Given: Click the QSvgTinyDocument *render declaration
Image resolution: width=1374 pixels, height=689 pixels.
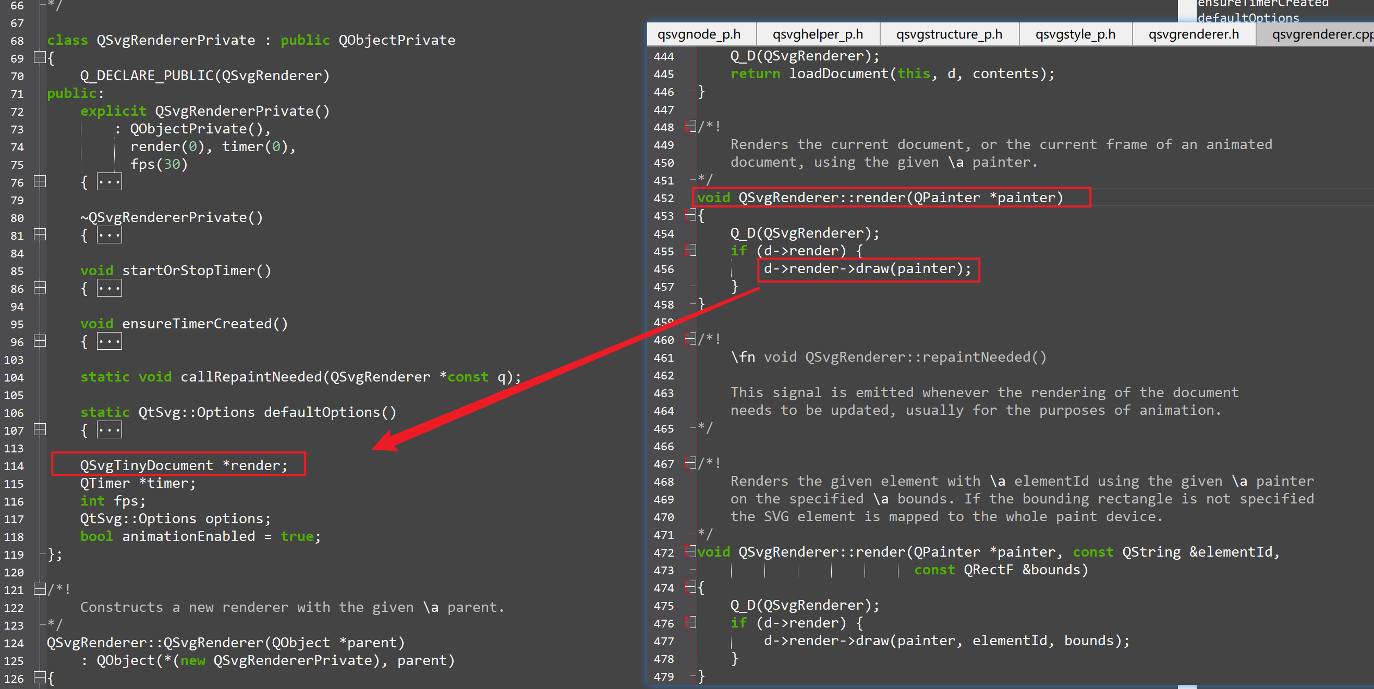Looking at the screenshot, I should 183,465.
